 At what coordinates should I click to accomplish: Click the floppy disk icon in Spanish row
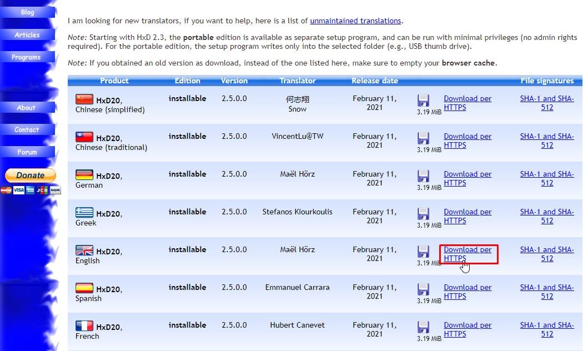(x=423, y=289)
